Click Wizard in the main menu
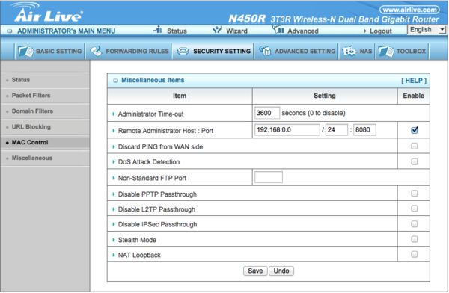449x293 pixels. pyautogui.click(x=236, y=31)
